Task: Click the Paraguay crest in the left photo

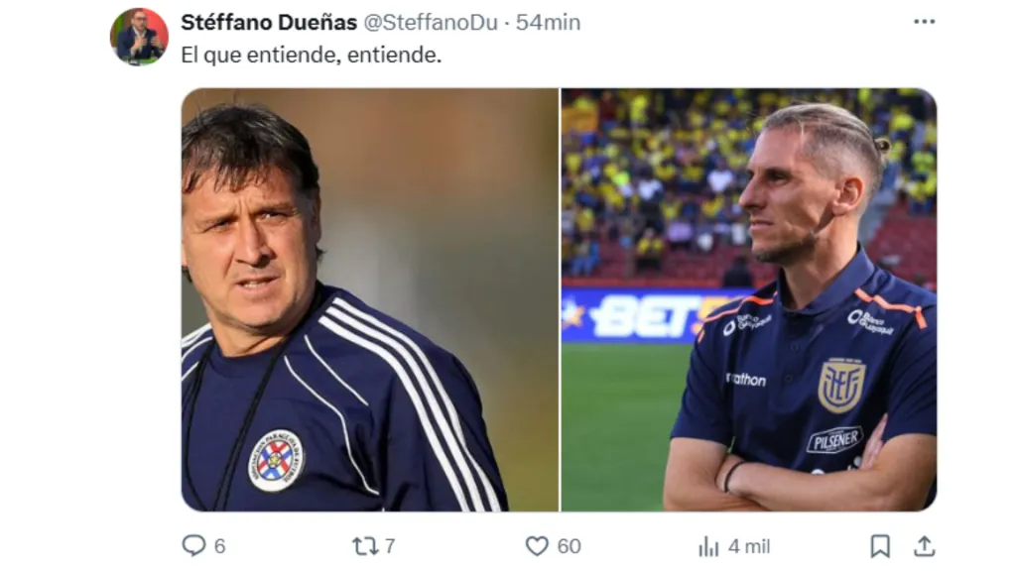Action: (x=276, y=460)
